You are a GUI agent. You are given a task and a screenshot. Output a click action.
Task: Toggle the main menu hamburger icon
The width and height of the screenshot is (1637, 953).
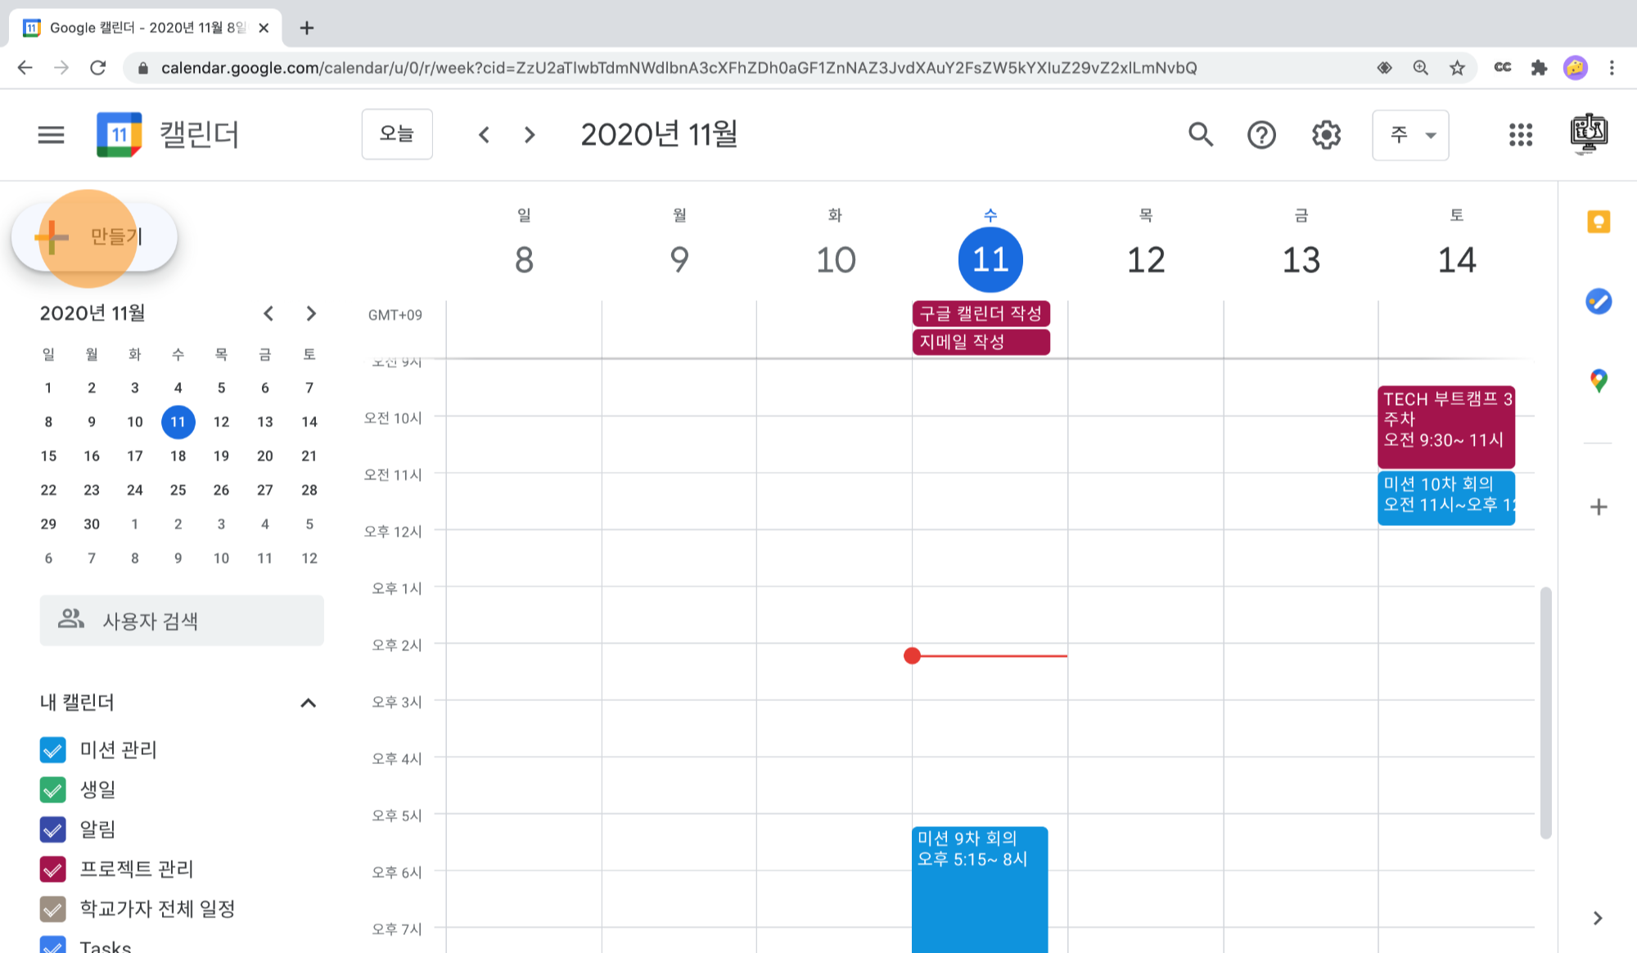(51, 134)
